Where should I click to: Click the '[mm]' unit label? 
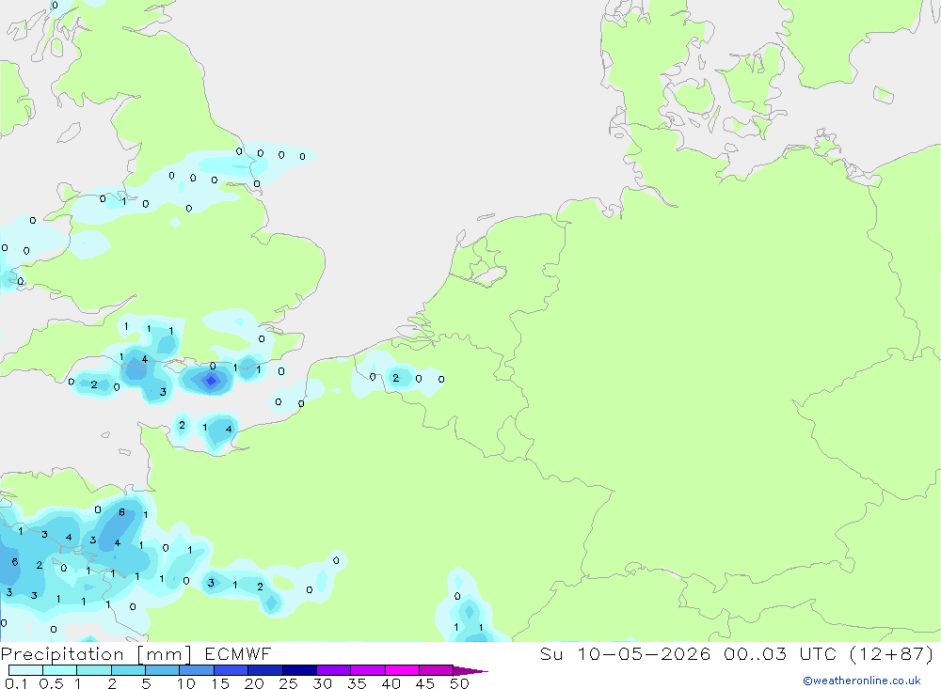[165, 654]
